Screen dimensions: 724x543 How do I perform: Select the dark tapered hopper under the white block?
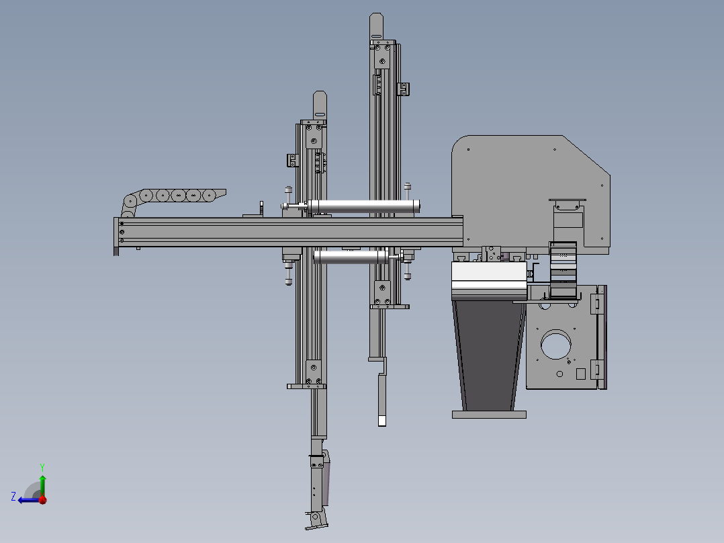(489, 356)
